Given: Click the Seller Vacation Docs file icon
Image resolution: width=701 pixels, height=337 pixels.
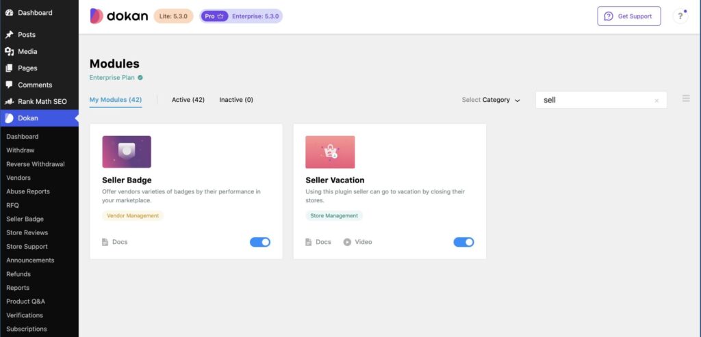Looking at the screenshot, I should coord(309,242).
